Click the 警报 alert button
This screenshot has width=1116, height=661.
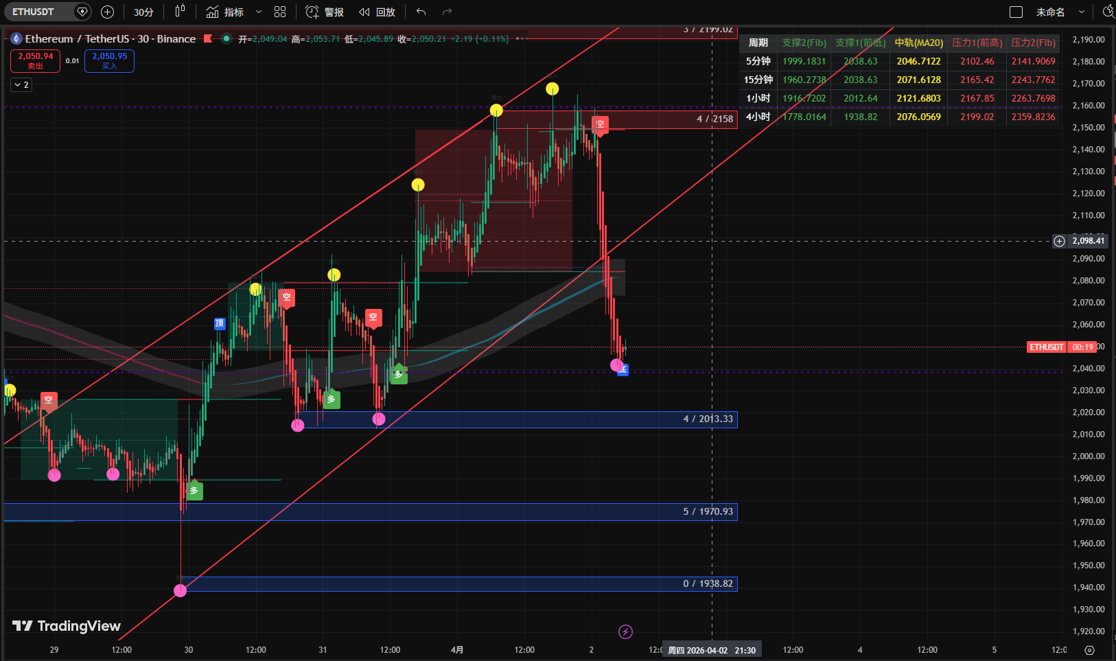325,12
